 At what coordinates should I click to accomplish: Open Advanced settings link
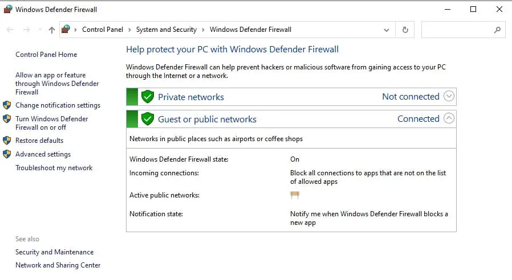coord(43,154)
